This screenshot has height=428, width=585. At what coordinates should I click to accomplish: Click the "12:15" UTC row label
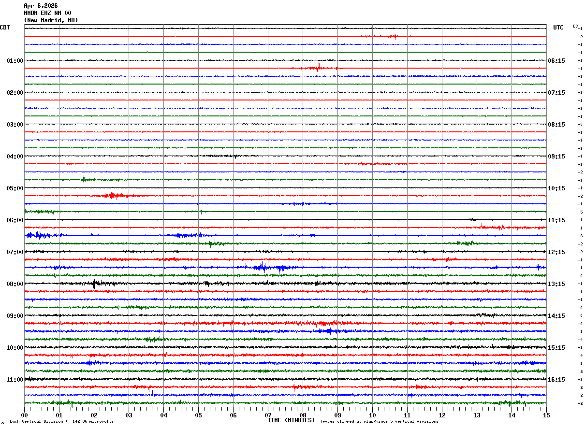point(556,252)
